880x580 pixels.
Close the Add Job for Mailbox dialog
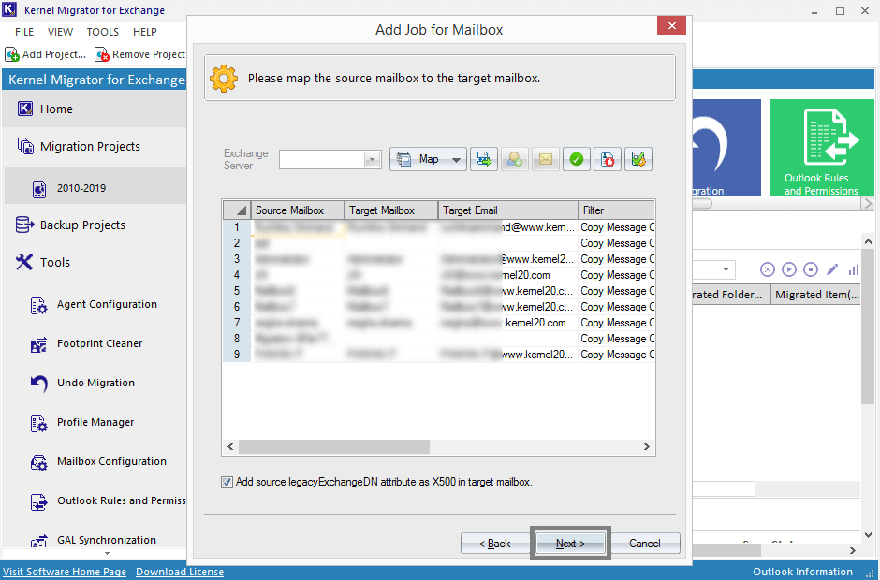[x=672, y=25]
